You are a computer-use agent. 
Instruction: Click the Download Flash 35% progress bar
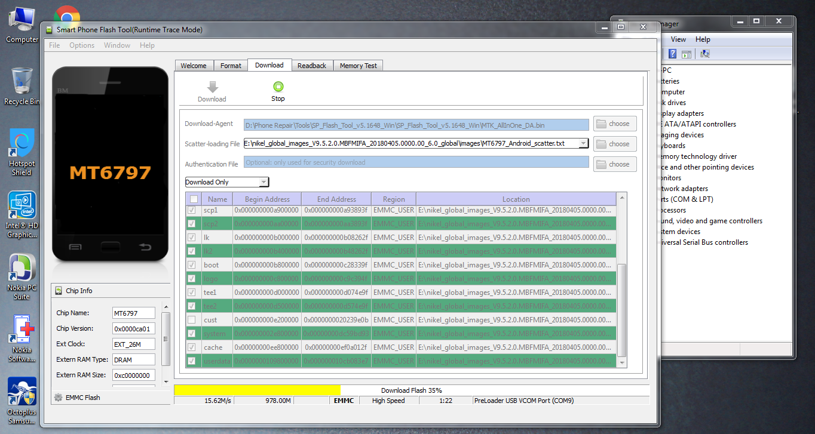[x=411, y=390]
